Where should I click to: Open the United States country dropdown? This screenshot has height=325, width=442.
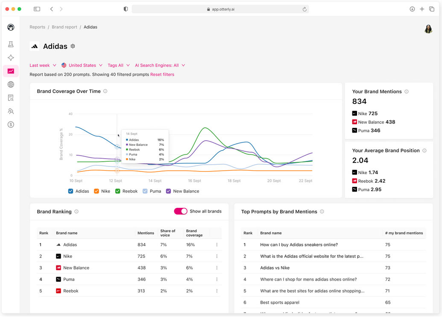coord(82,65)
